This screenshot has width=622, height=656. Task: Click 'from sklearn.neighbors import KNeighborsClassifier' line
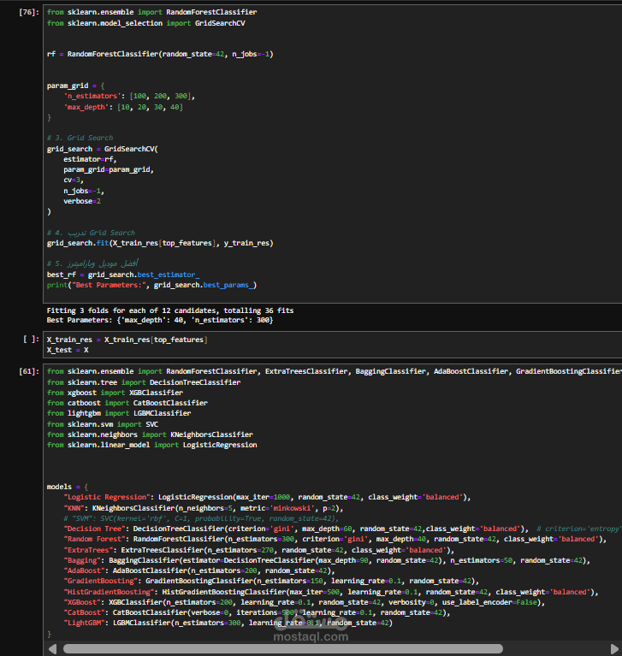tap(150, 434)
